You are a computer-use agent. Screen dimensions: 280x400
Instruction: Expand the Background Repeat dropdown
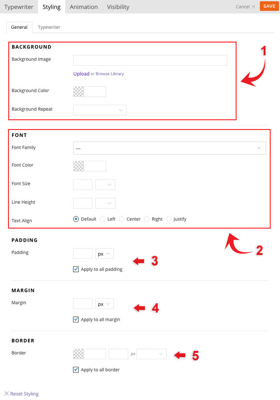pos(100,110)
